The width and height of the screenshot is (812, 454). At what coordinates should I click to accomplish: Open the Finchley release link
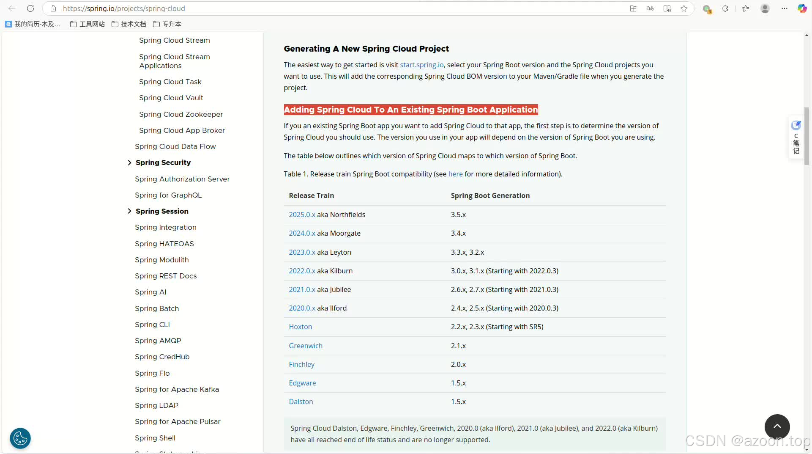click(x=301, y=364)
